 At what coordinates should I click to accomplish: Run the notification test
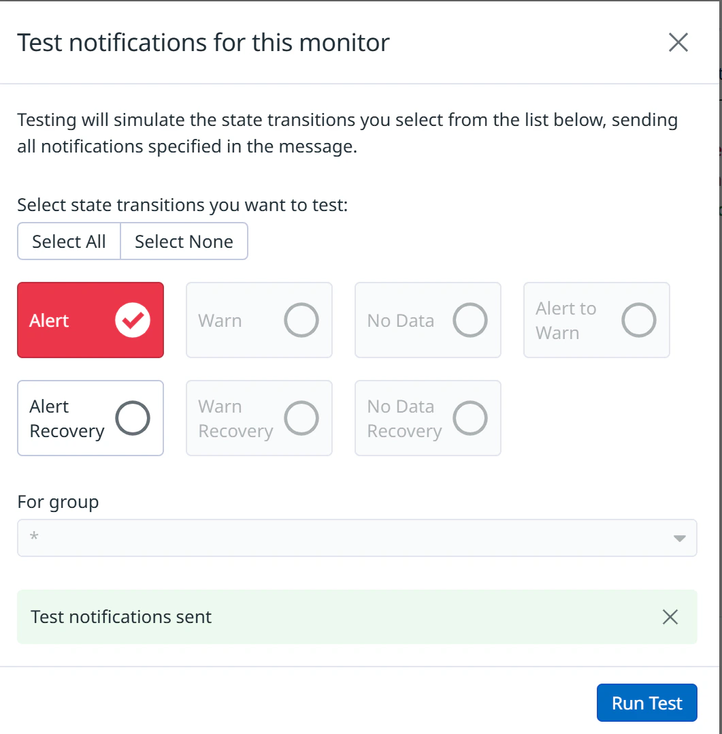pos(646,703)
